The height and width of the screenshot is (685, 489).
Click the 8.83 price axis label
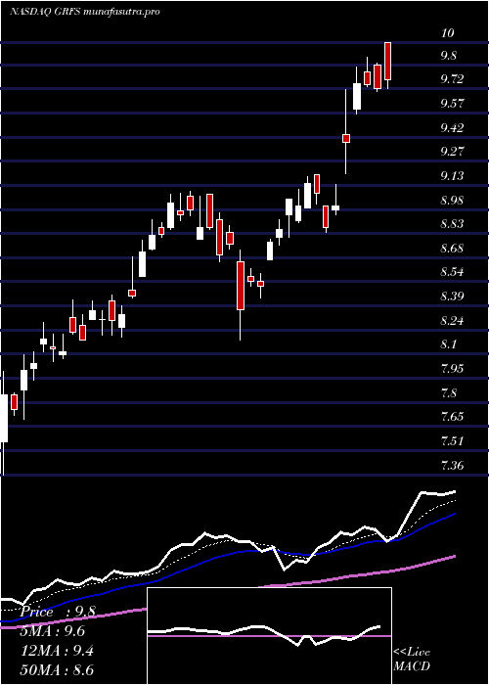pyautogui.click(x=452, y=224)
